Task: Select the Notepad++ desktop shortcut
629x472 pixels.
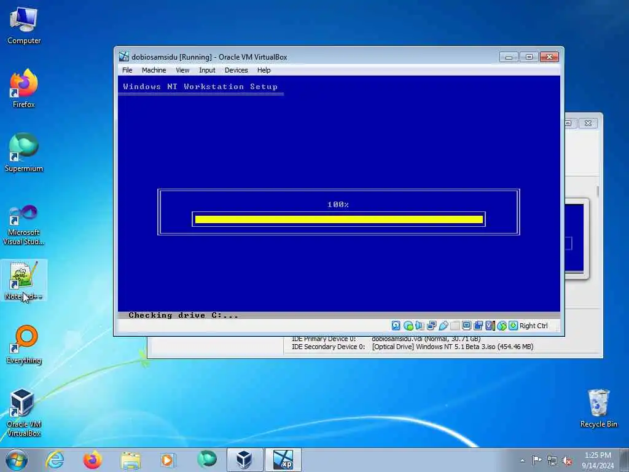Action: pos(24,280)
